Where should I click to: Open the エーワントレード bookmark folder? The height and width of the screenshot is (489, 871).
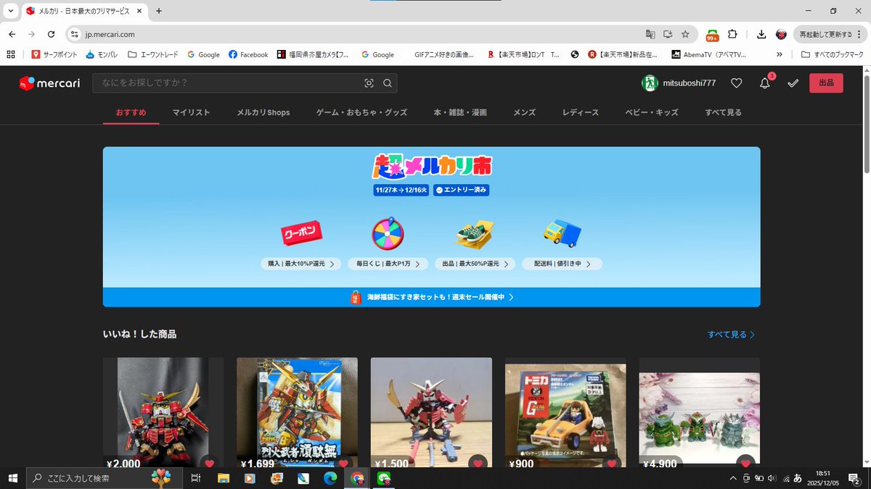[152, 54]
